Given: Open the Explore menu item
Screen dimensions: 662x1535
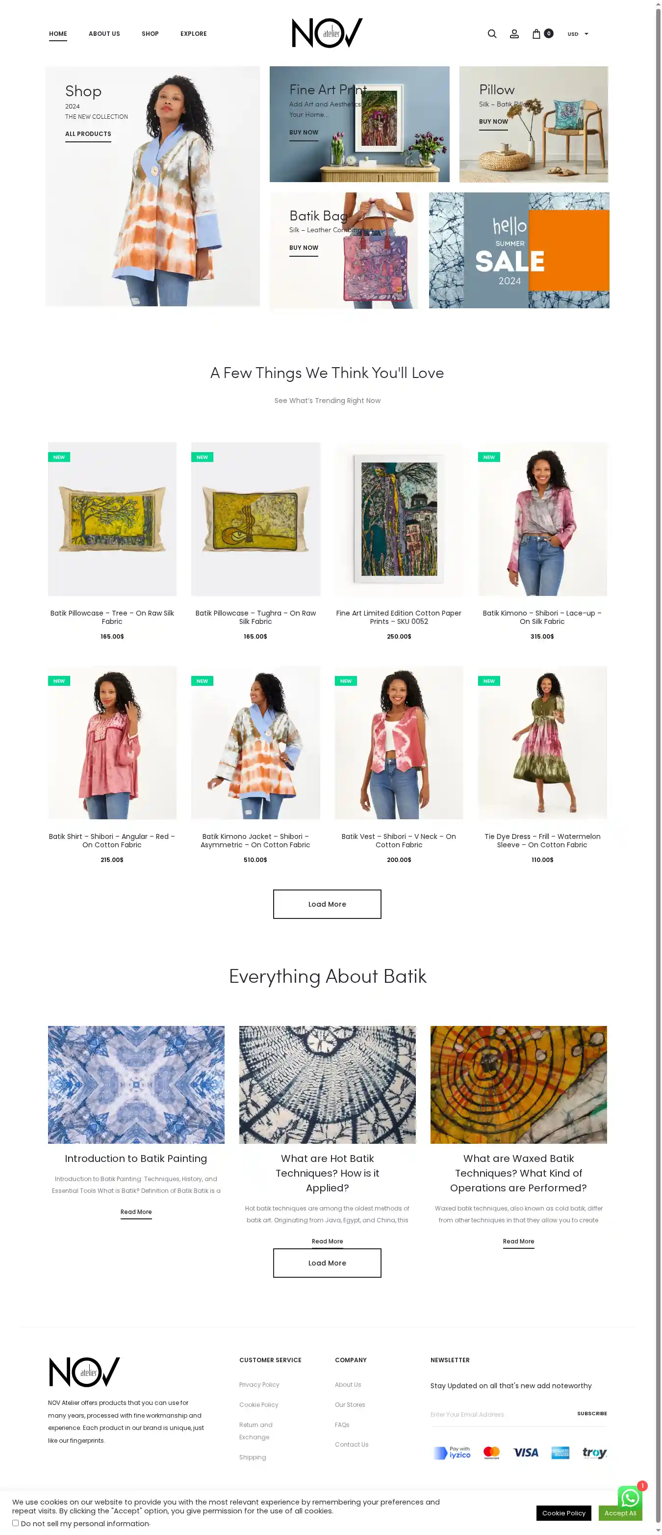Looking at the screenshot, I should coord(194,34).
